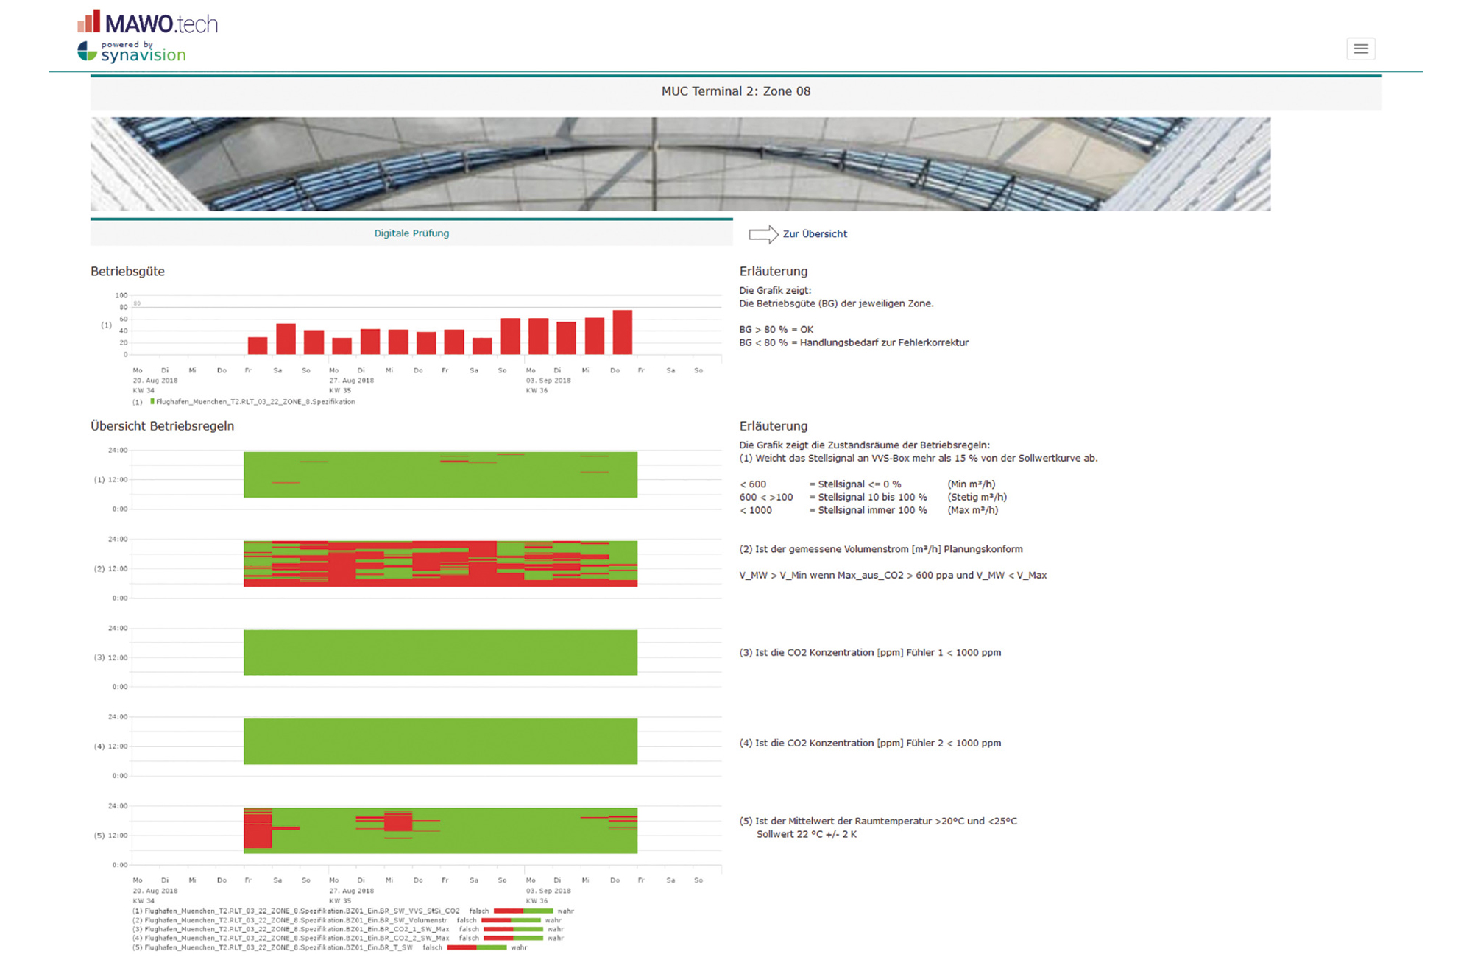Follow the Zur Übersicht link
Viewport: 1472px width, 957px height.
click(815, 233)
